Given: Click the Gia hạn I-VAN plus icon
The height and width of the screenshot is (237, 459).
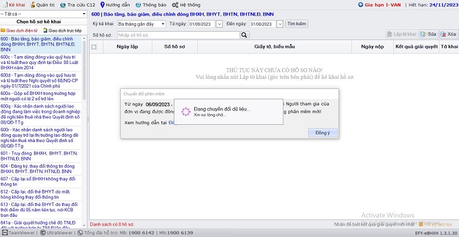Looking at the screenshot, I should point(360,5).
